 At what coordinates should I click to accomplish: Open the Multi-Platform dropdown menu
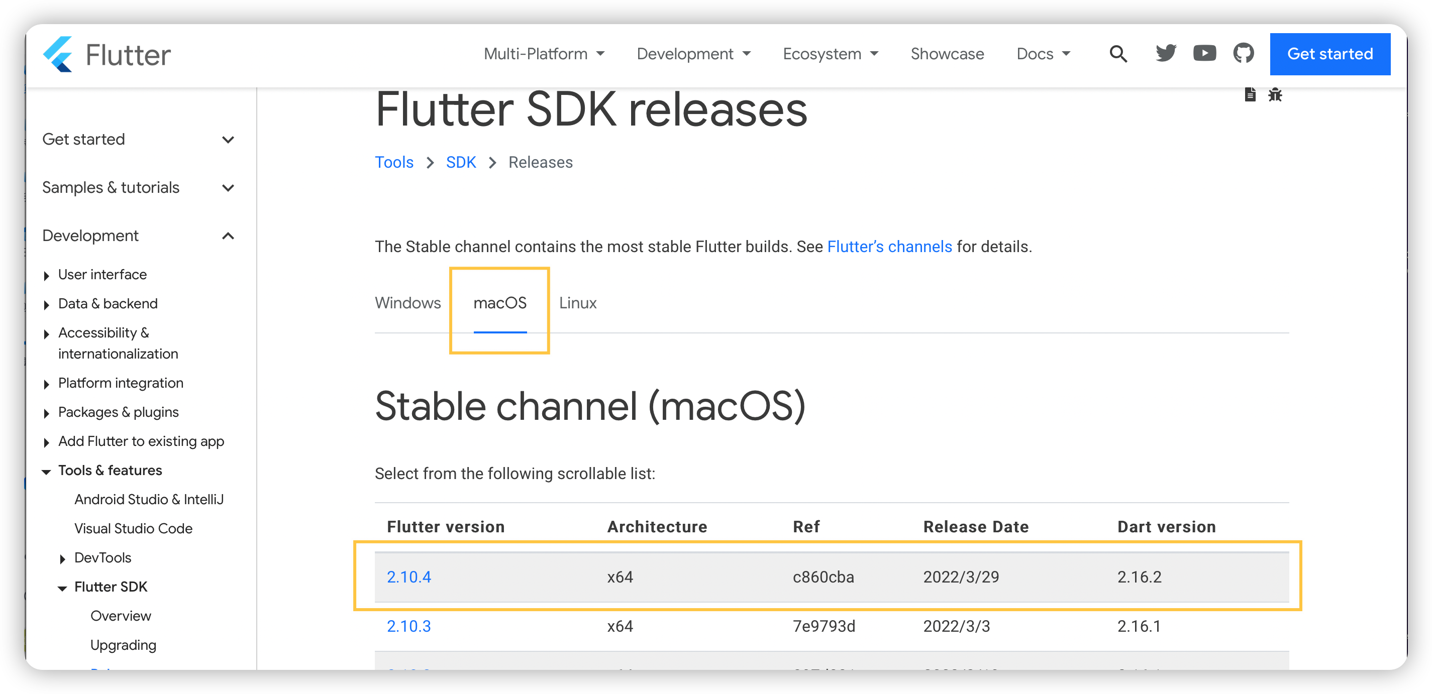point(544,54)
